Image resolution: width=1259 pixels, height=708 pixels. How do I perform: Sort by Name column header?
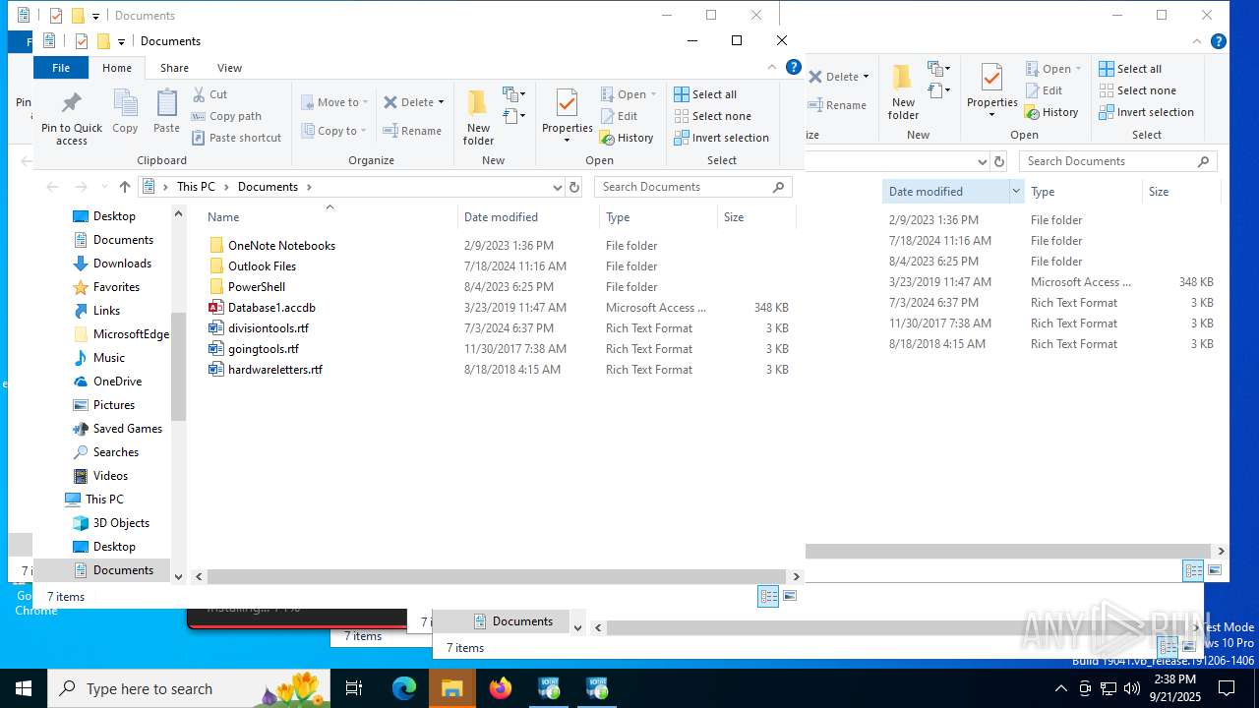(330, 217)
